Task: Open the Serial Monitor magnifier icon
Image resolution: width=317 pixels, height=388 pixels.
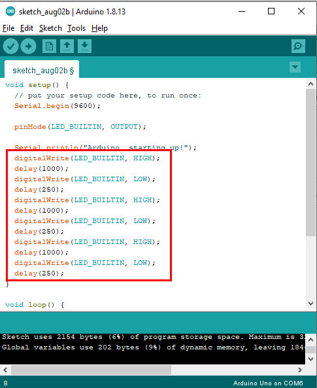Action: (x=298, y=46)
